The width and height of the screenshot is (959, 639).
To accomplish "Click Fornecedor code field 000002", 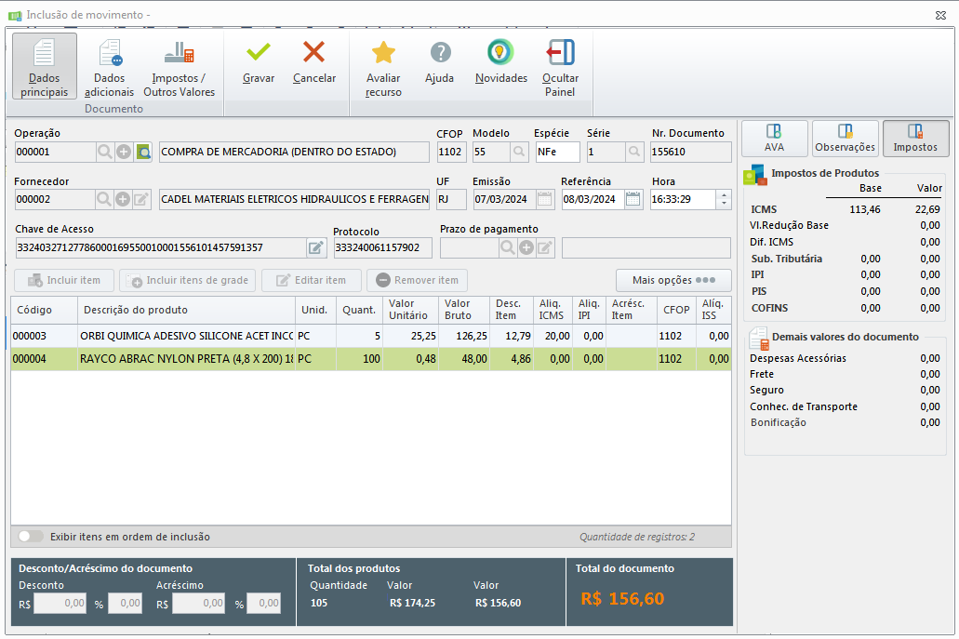I will [x=55, y=199].
